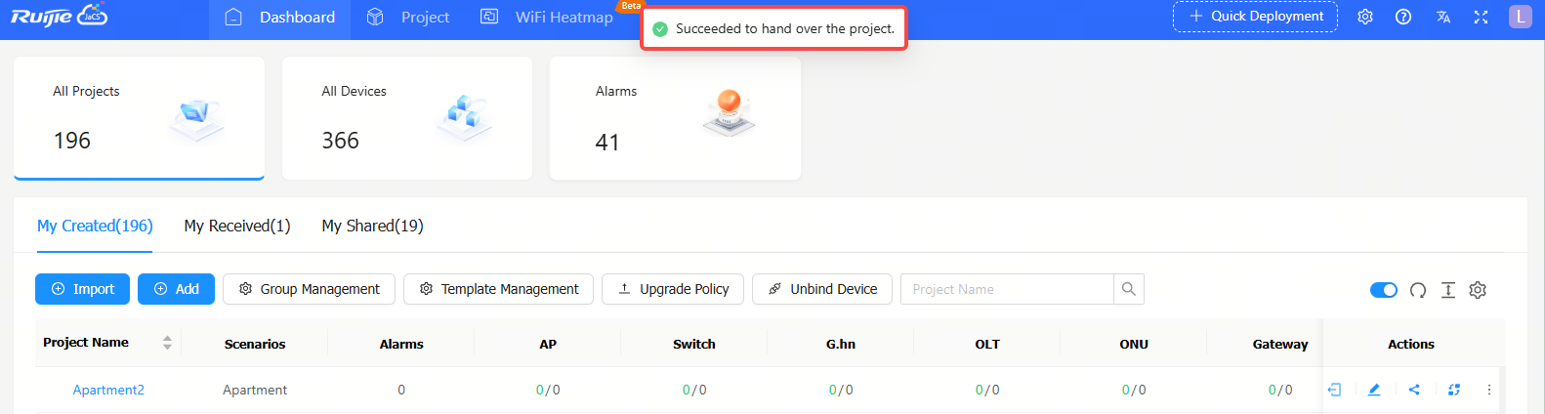
Task: Open table column settings gear
Action: [1478, 290]
